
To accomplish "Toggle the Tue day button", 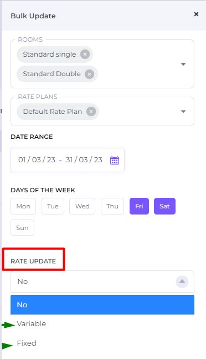I will coord(53,206).
